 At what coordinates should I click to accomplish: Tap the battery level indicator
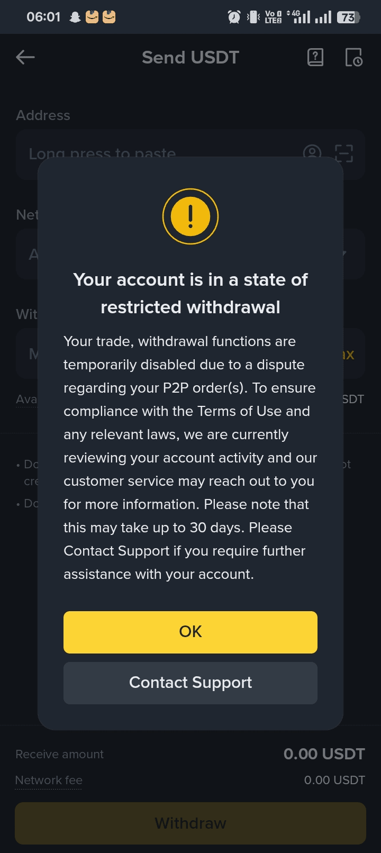(348, 17)
